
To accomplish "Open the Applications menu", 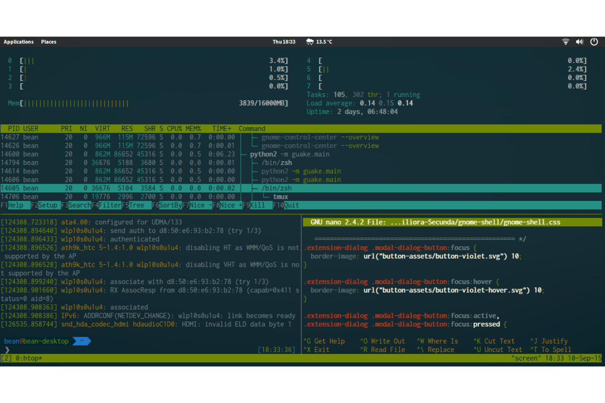I will tap(18, 42).
